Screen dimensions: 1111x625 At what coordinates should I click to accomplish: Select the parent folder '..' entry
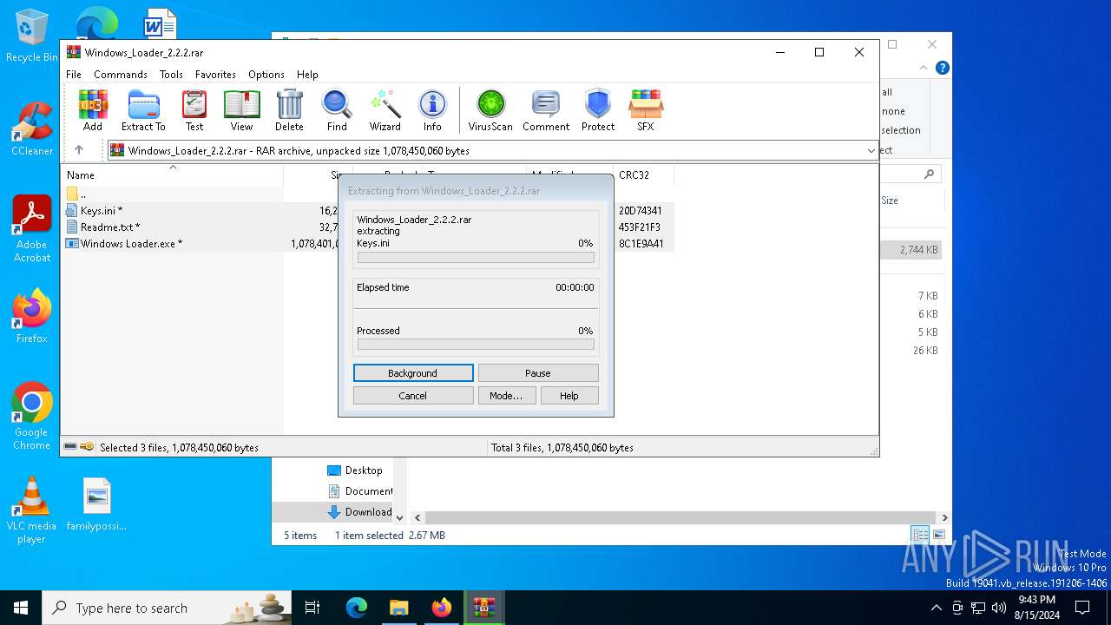tap(174, 194)
